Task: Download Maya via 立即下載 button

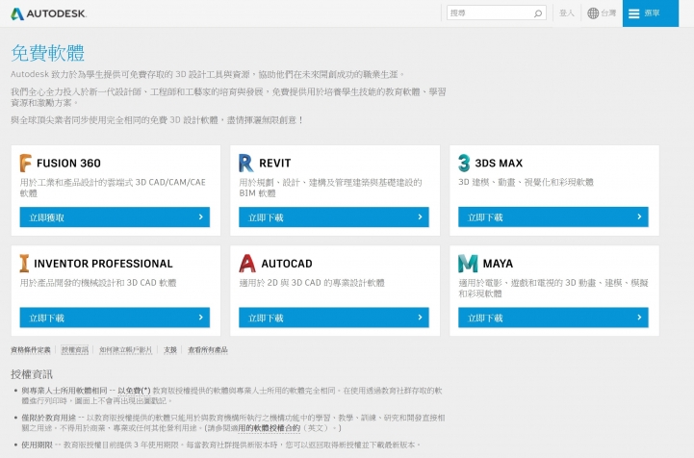Action: [x=553, y=318]
